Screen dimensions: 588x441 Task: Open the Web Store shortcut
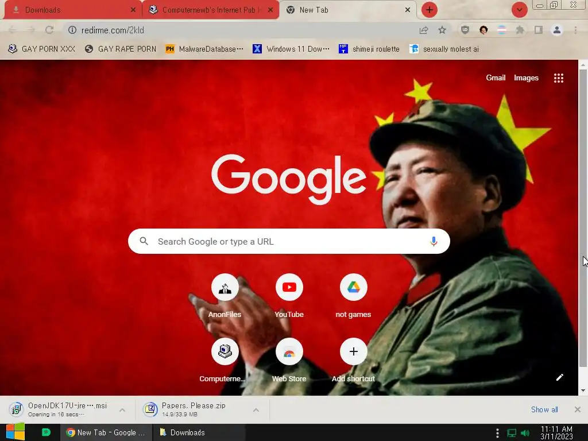click(289, 361)
